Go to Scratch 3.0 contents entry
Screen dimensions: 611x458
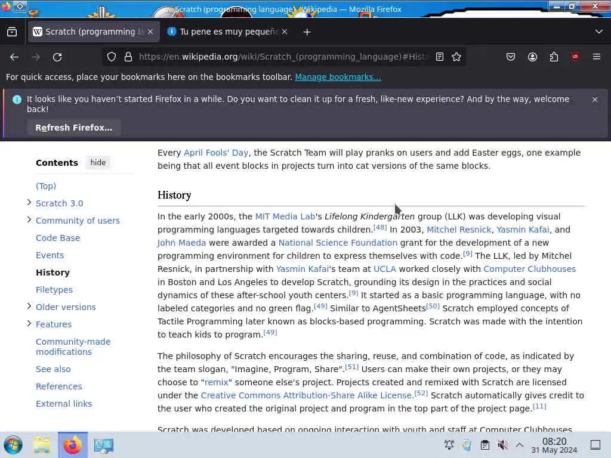(x=59, y=203)
